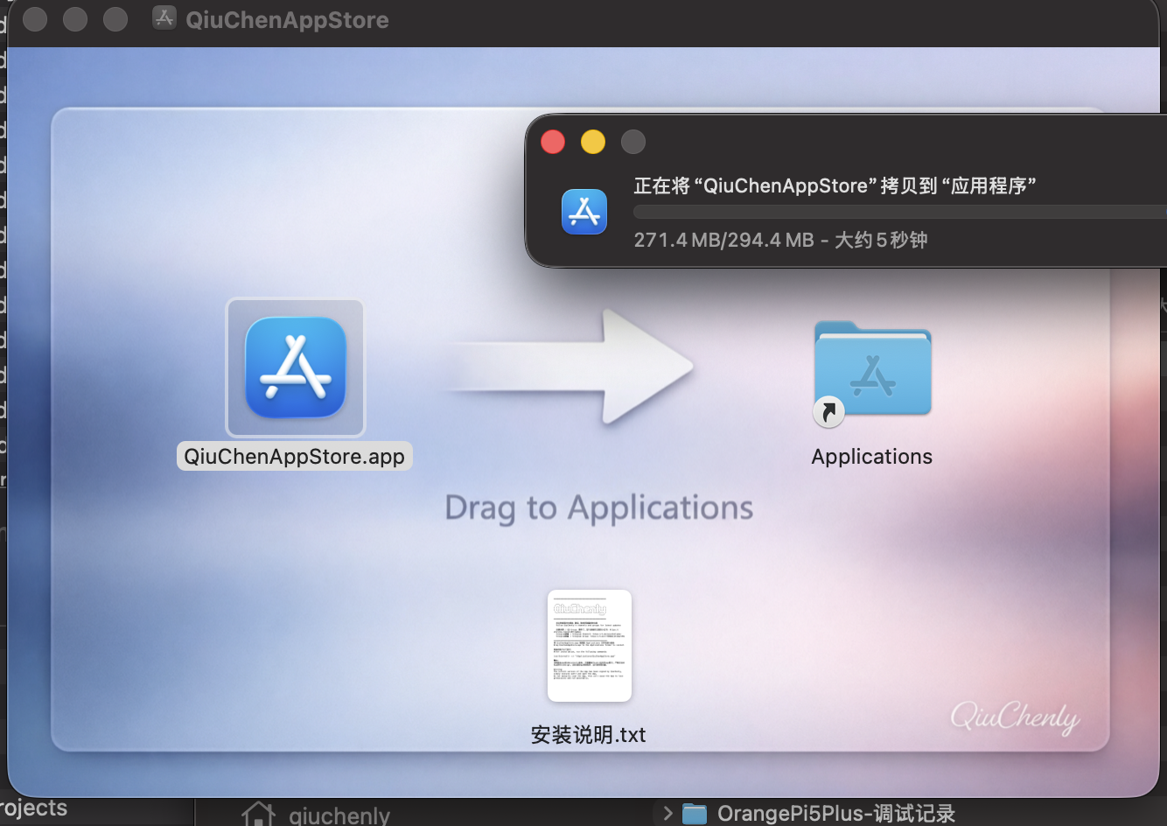
Task: Click the 安装说明.txt file name
Action: 589,735
